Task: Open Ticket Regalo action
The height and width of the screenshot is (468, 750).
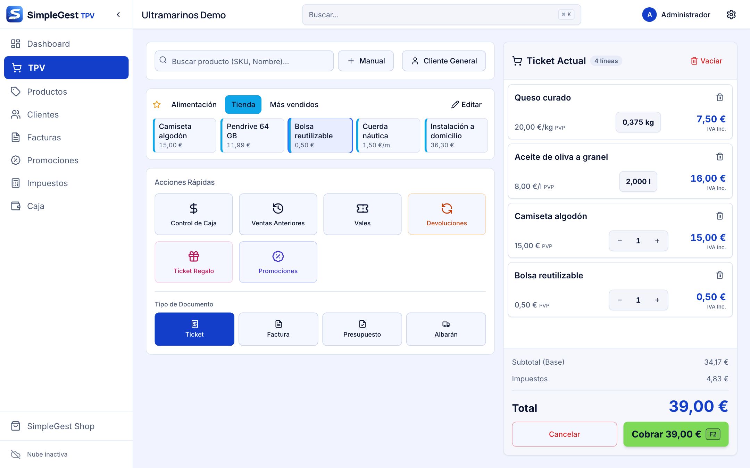Action: pyautogui.click(x=194, y=262)
